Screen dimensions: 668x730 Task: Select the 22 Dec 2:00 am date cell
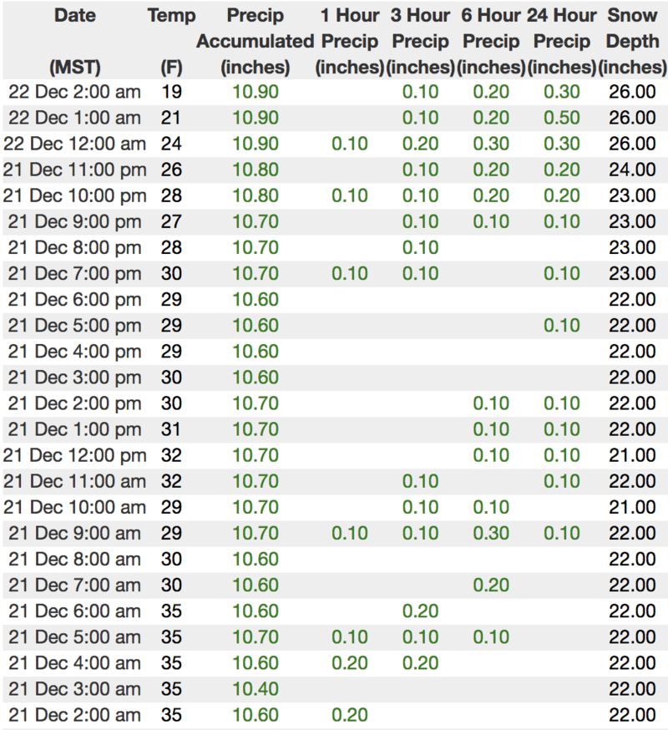[x=74, y=92]
